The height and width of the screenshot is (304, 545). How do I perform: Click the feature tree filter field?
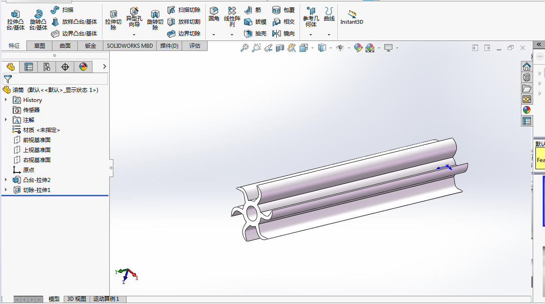tap(56, 79)
